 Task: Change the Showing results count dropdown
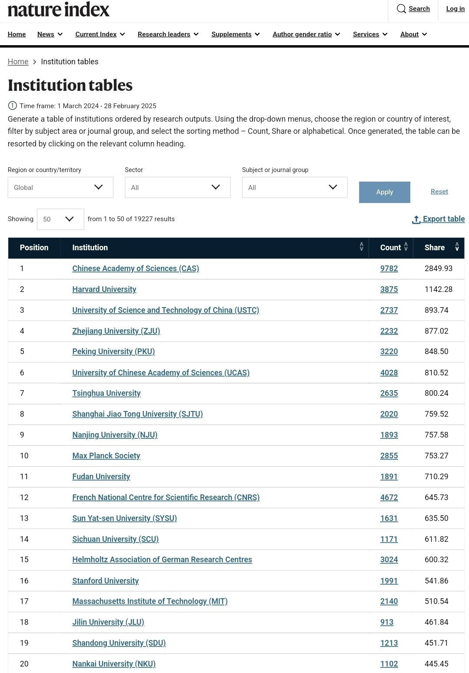pyautogui.click(x=60, y=219)
